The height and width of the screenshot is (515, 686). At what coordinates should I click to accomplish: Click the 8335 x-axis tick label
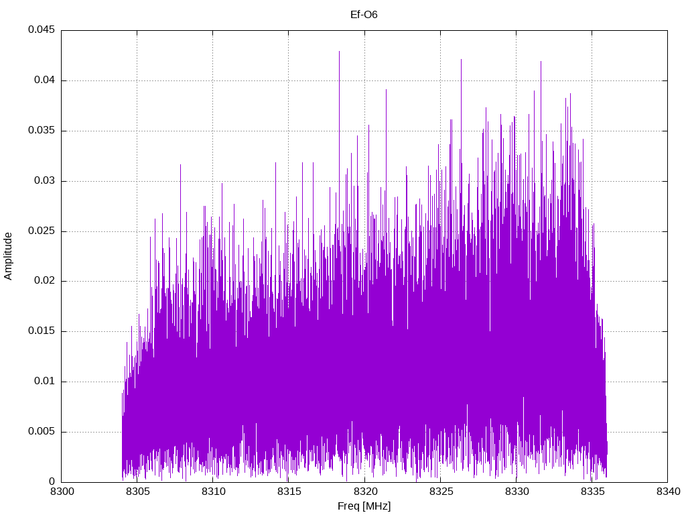tap(592, 492)
